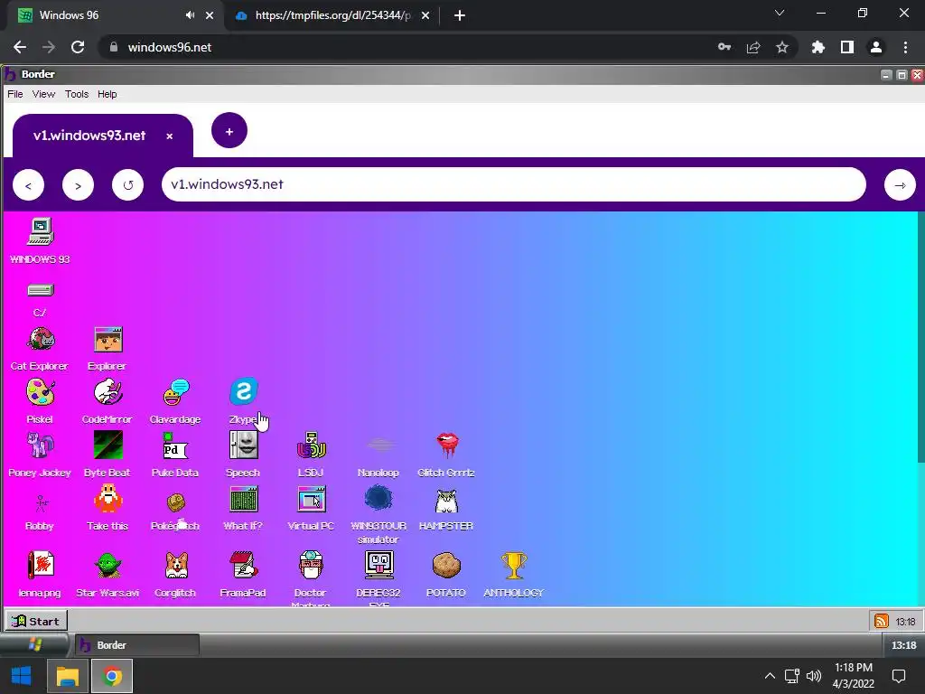Open Clavardage chat icon
Image resolution: width=925 pixels, height=694 pixels.
click(x=176, y=392)
